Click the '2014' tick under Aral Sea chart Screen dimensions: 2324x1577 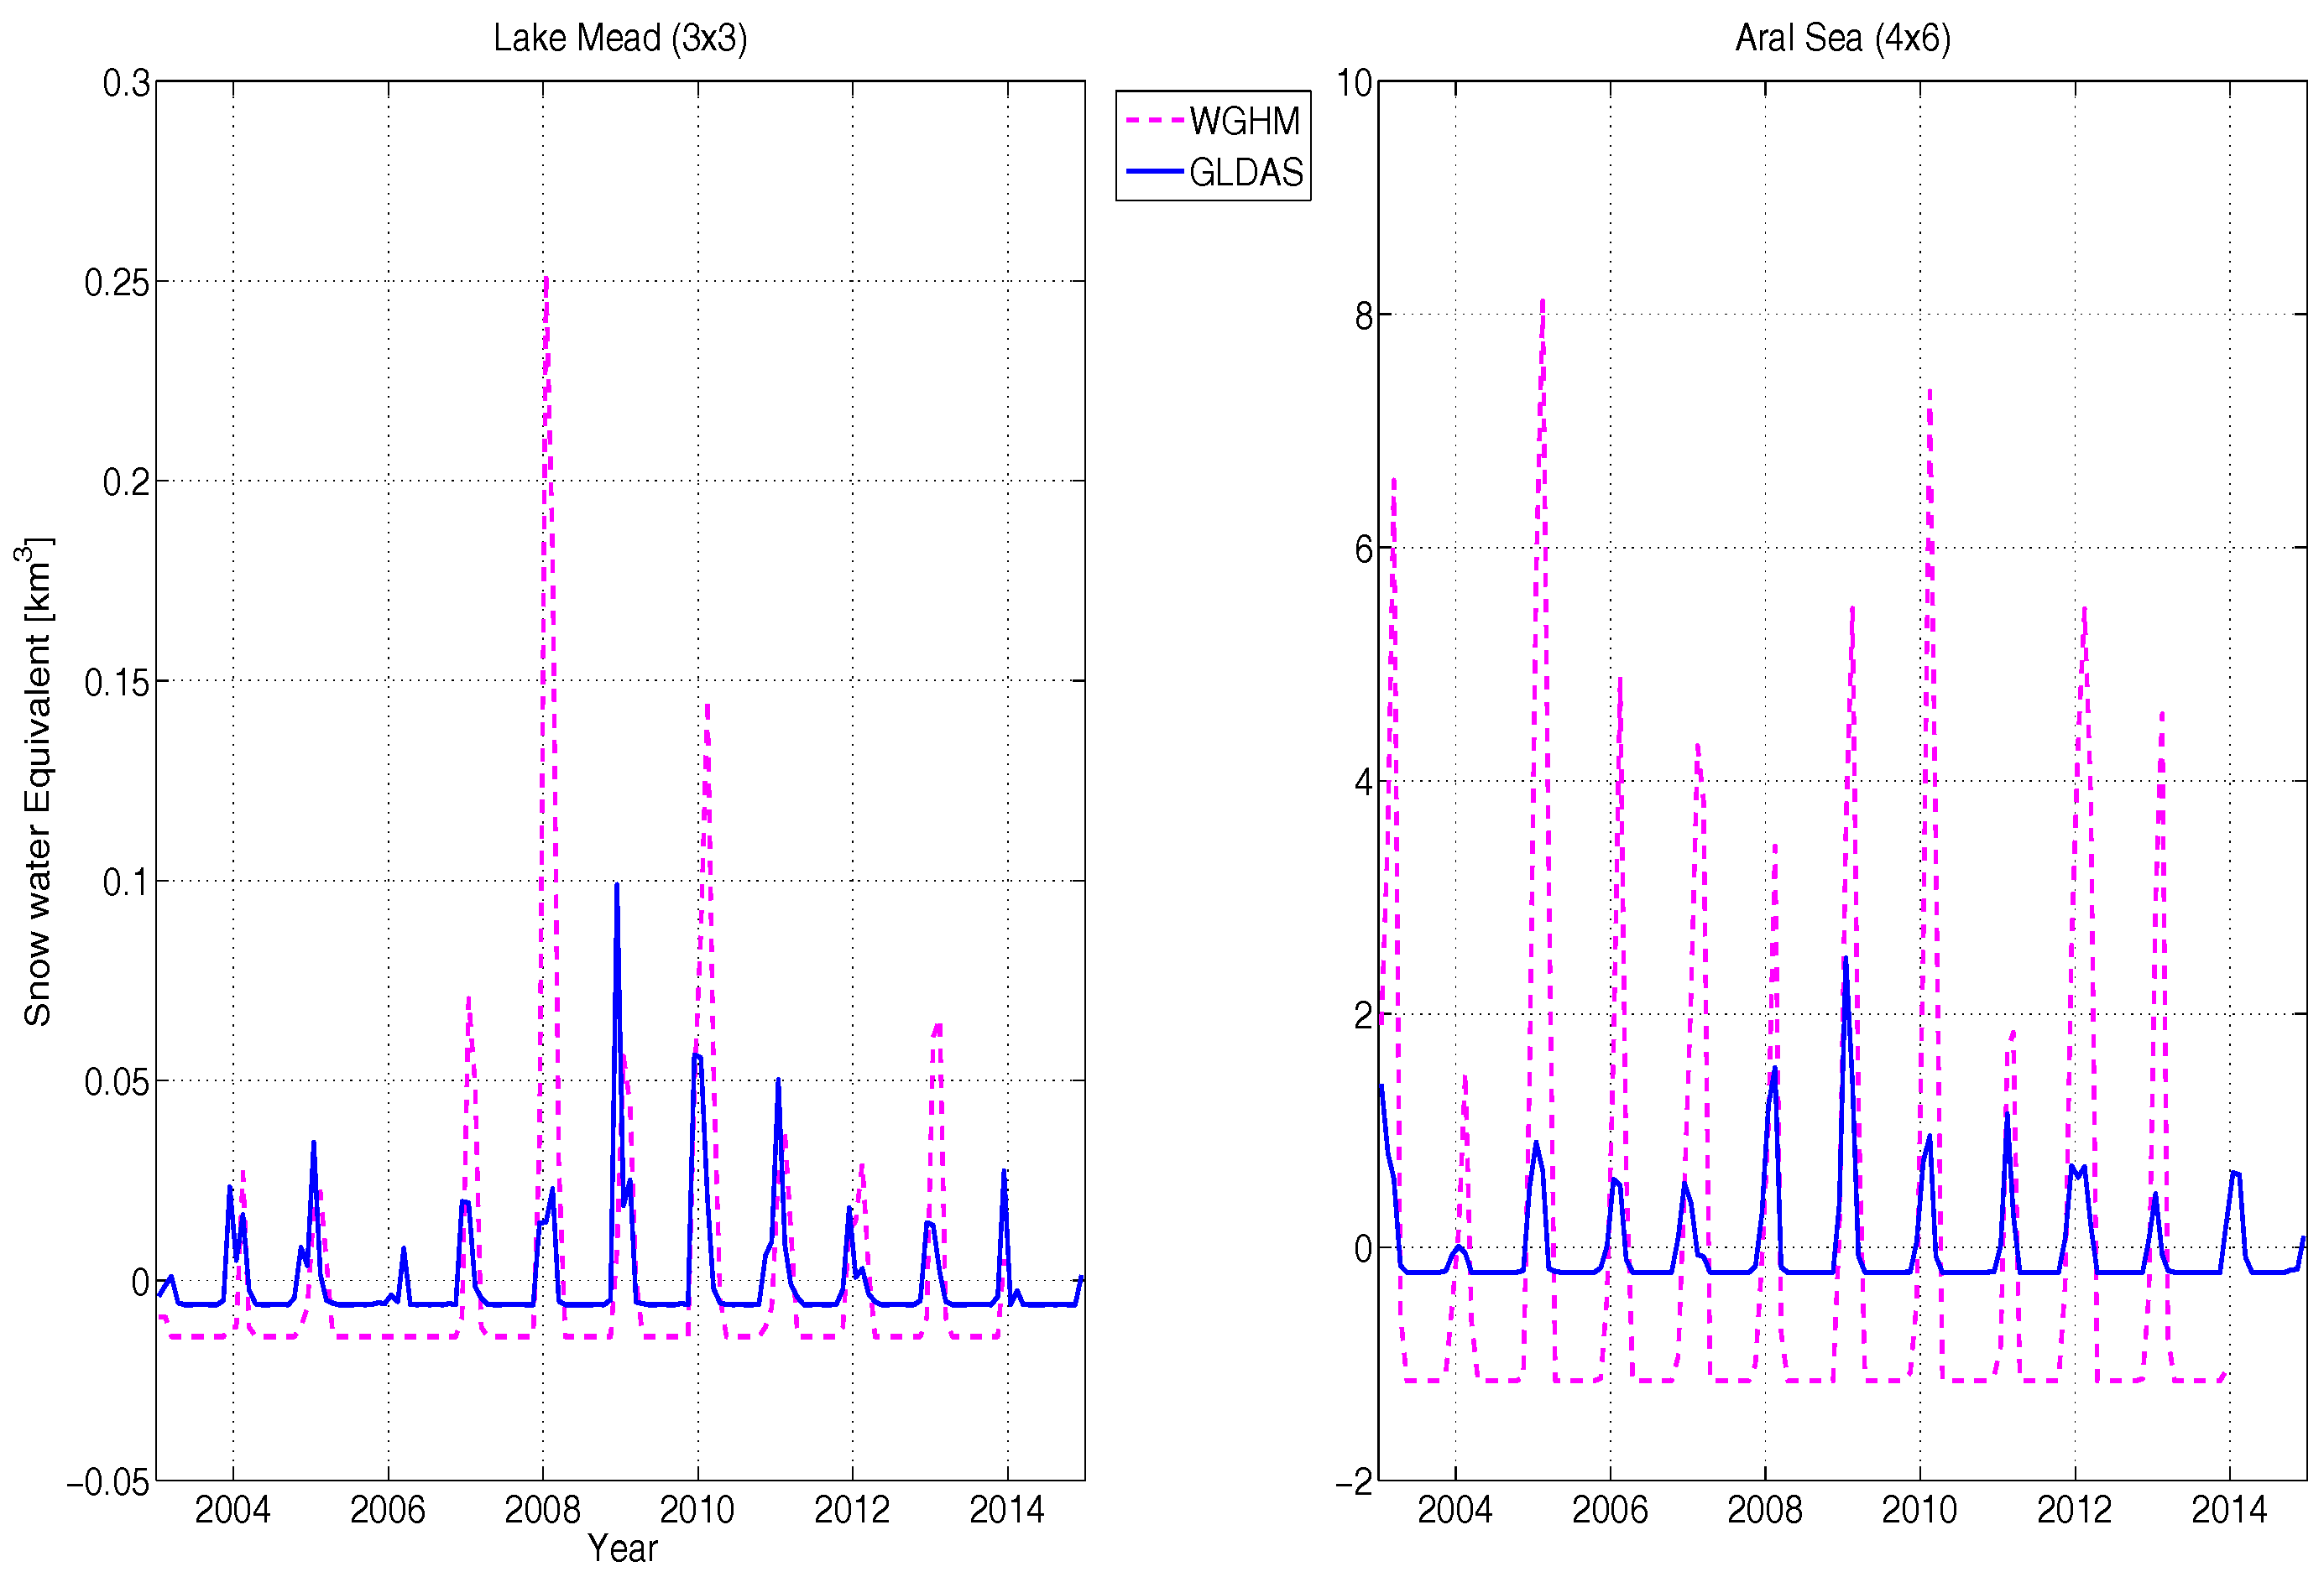coord(2229,1509)
